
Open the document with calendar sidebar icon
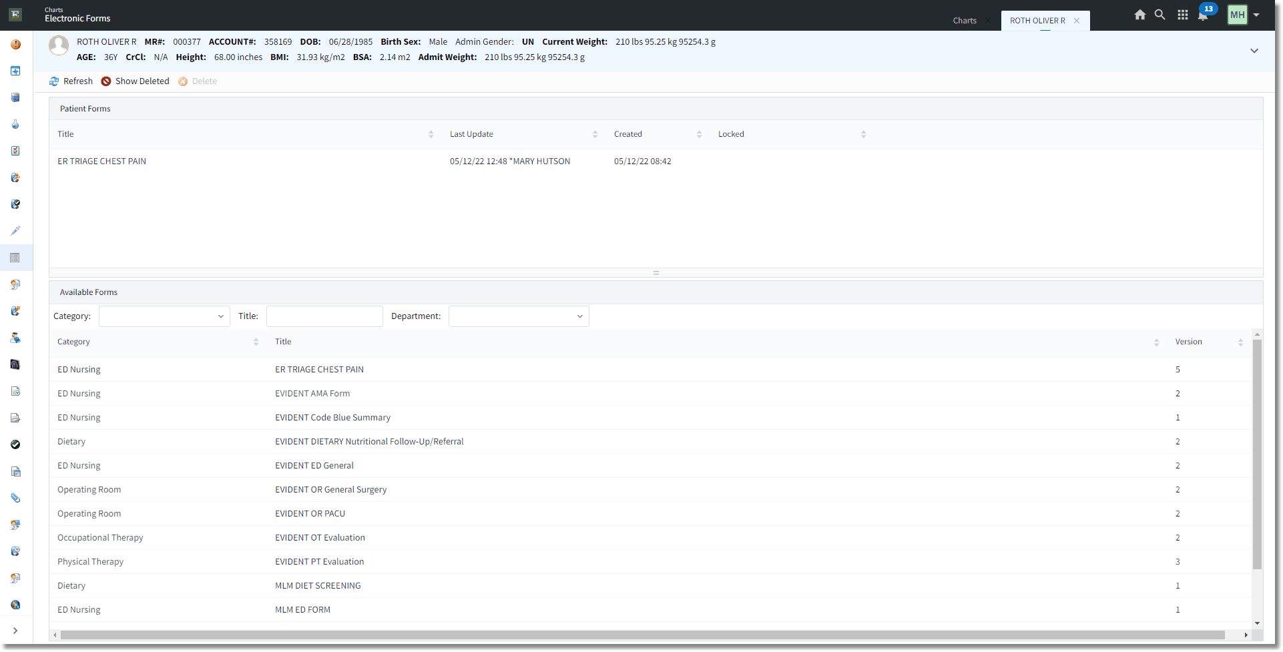click(x=15, y=471)
